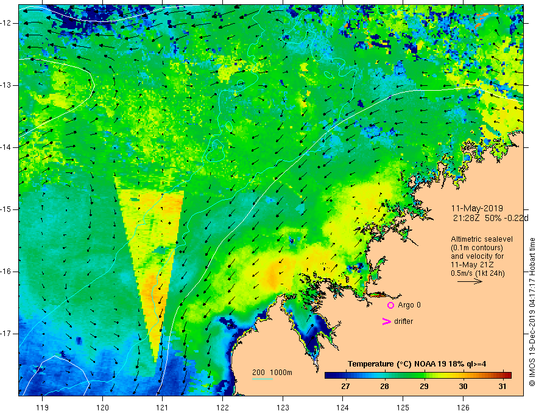Click the 'Altimetric sealevel' caption line
The height and width of the screenshot is (414, 536).
[482, 239]
